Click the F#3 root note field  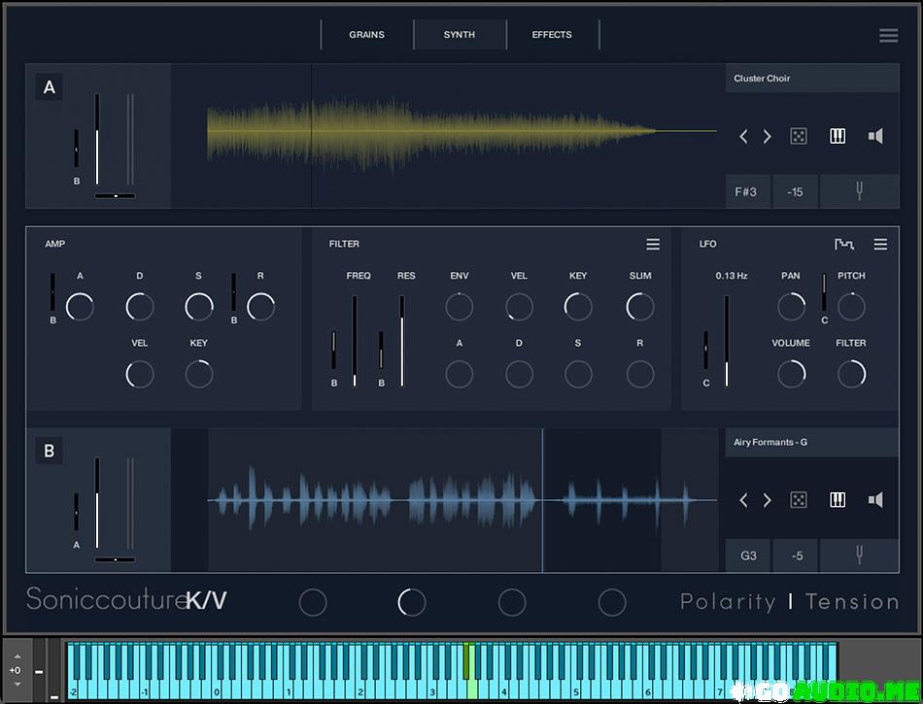pyautogui.click(x=746, y=192)
